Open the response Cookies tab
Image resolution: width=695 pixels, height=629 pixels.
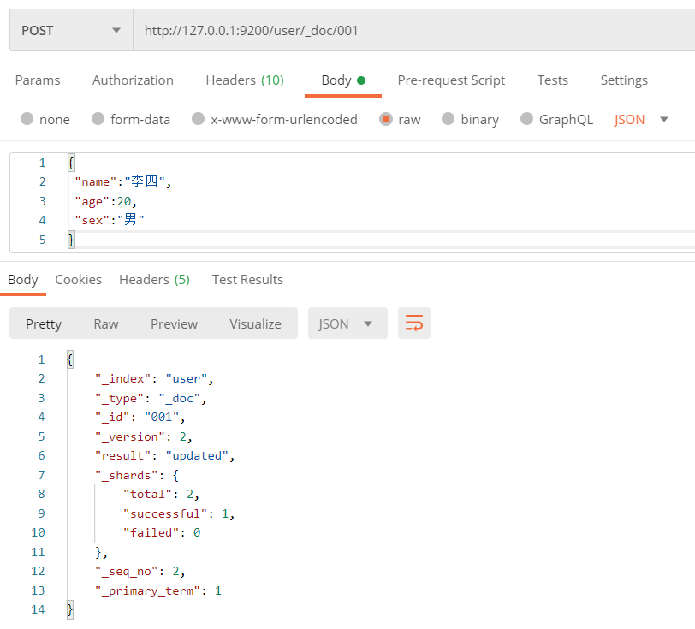click(x=79, y=280)
